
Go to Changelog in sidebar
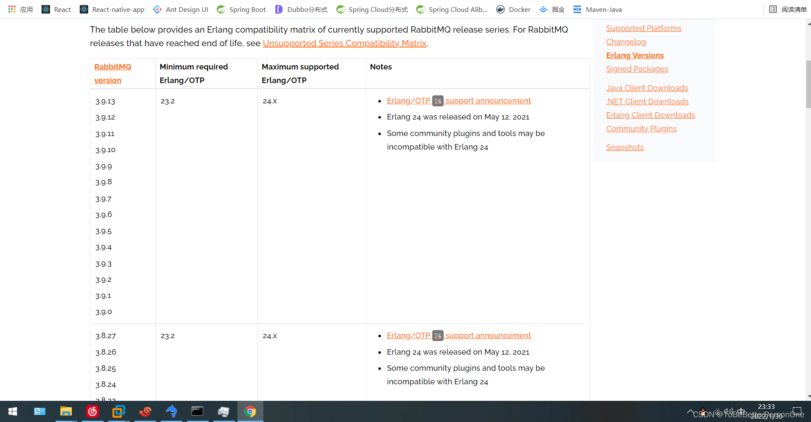[626, 42]
